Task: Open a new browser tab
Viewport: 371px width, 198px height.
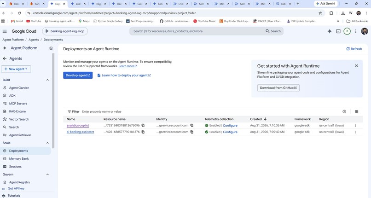Action: point(298,4)
